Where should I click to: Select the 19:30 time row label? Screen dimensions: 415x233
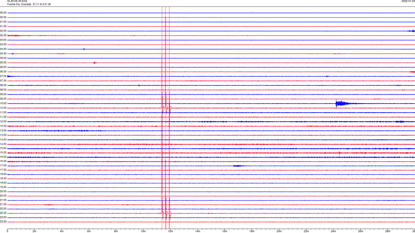(x=3, y=187)
